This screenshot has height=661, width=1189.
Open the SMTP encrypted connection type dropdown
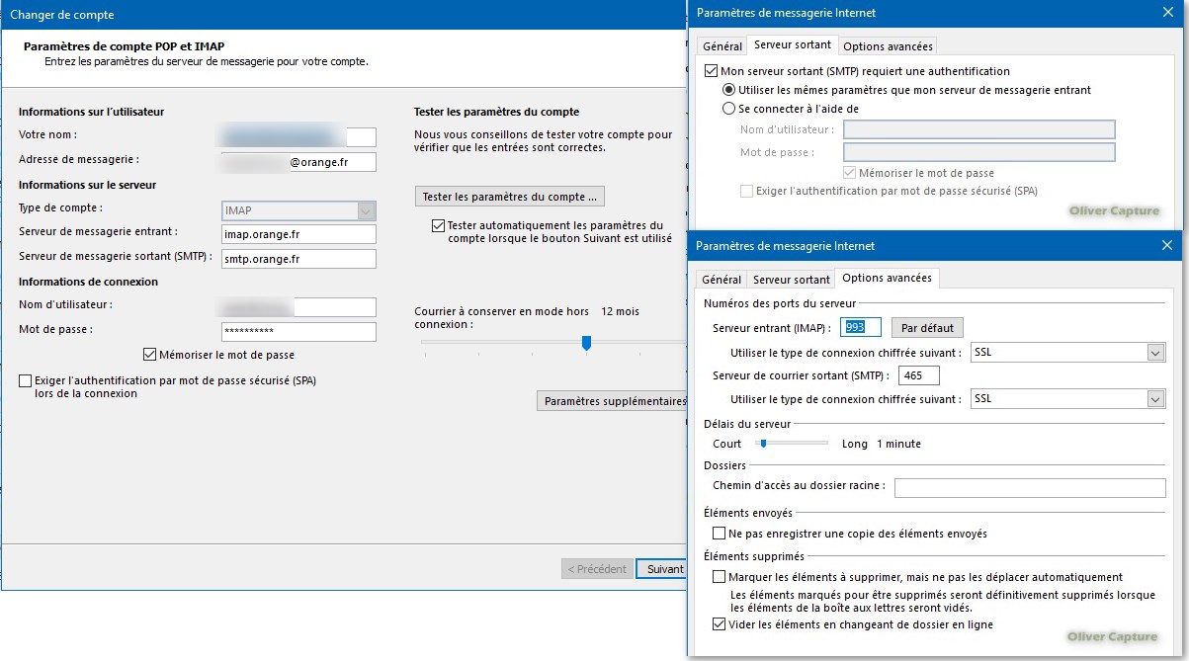point(1155,399)
